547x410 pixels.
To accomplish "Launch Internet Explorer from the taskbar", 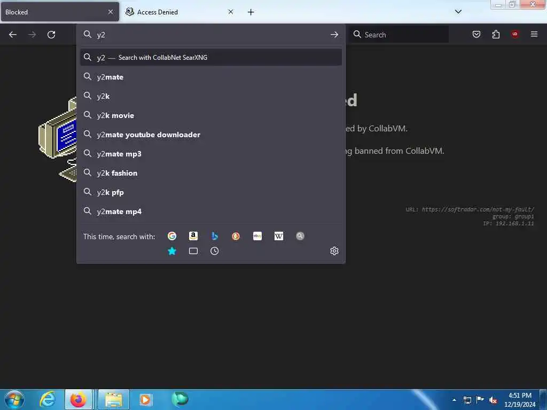I will (x=48, y=399).
